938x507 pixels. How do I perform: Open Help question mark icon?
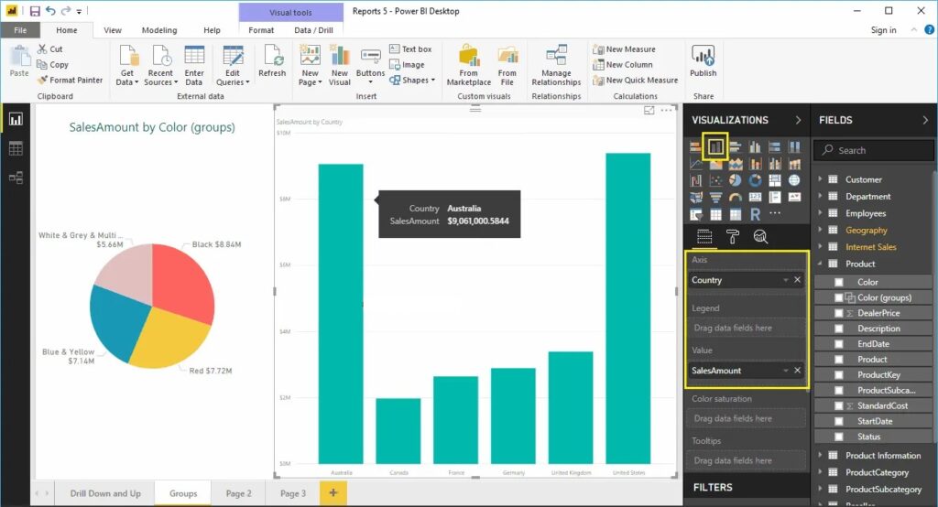(x=929, y=29)
